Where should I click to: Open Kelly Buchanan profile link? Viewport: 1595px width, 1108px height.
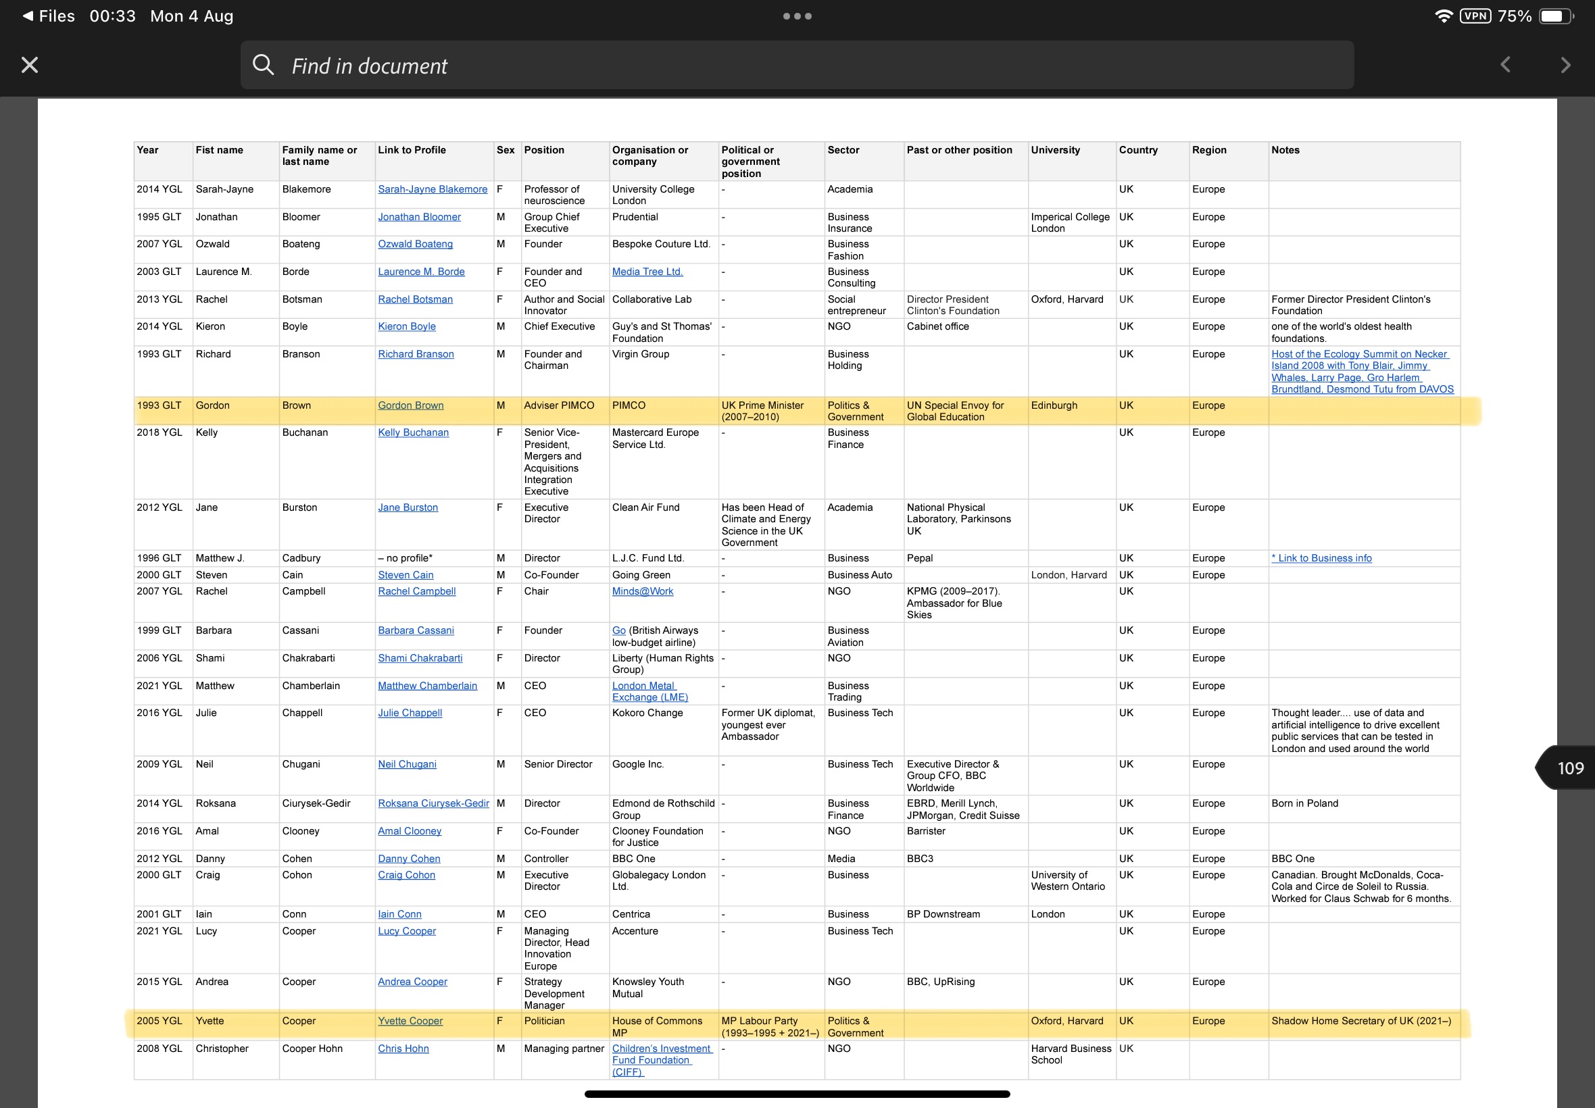pyautogui.click(x=413, y=432)
